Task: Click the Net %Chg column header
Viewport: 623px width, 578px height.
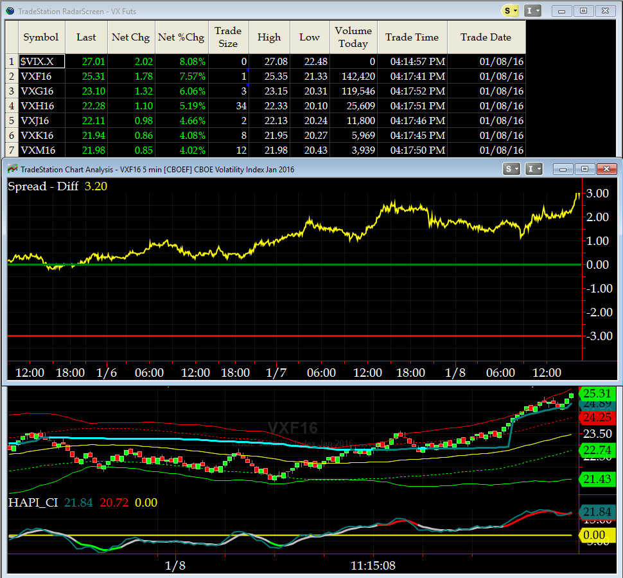Action: (181, 37)
